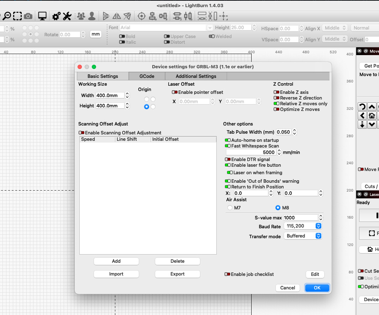Click the distribute horizontally icon
Viewport: 379px width, 315px height.
tap(188, 16)
